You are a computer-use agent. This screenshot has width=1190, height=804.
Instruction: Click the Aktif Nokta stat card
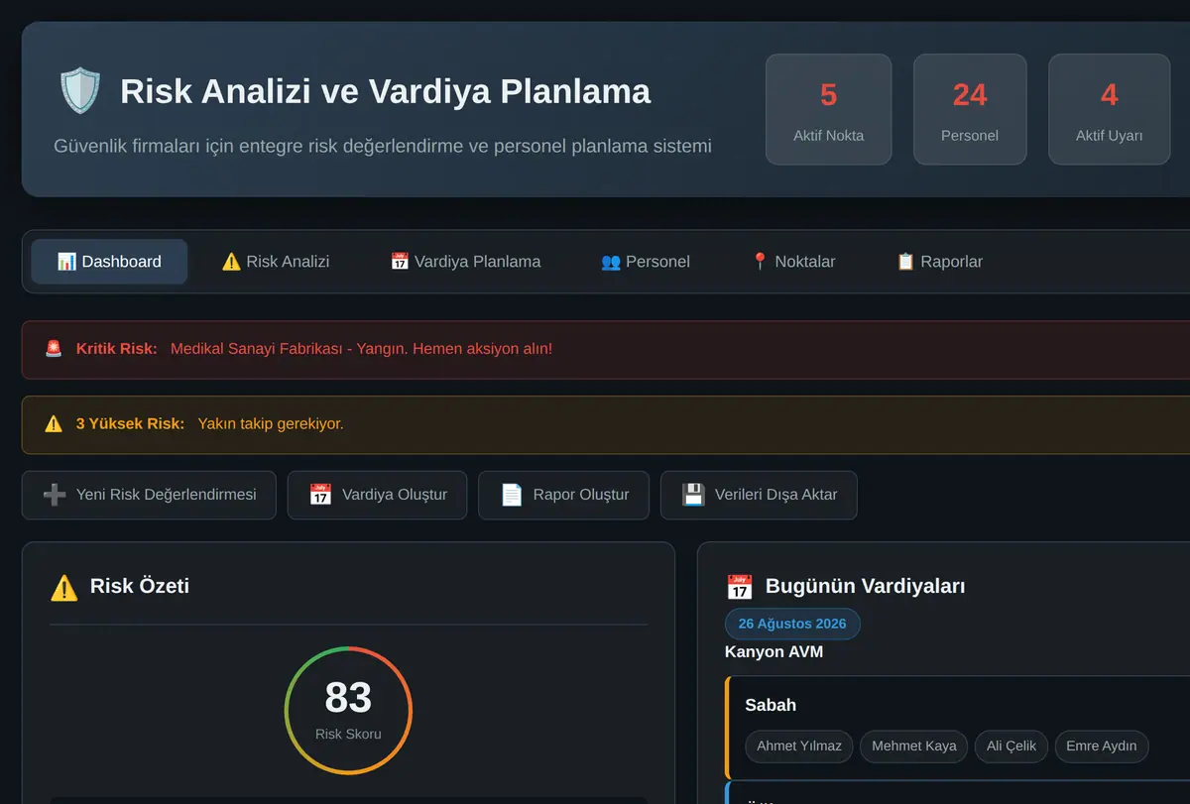click(829, 109)
